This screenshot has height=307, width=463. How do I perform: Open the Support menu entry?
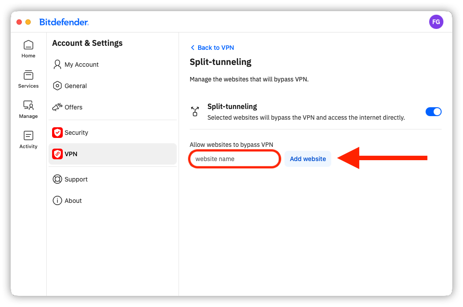click(x=113, y=179)
